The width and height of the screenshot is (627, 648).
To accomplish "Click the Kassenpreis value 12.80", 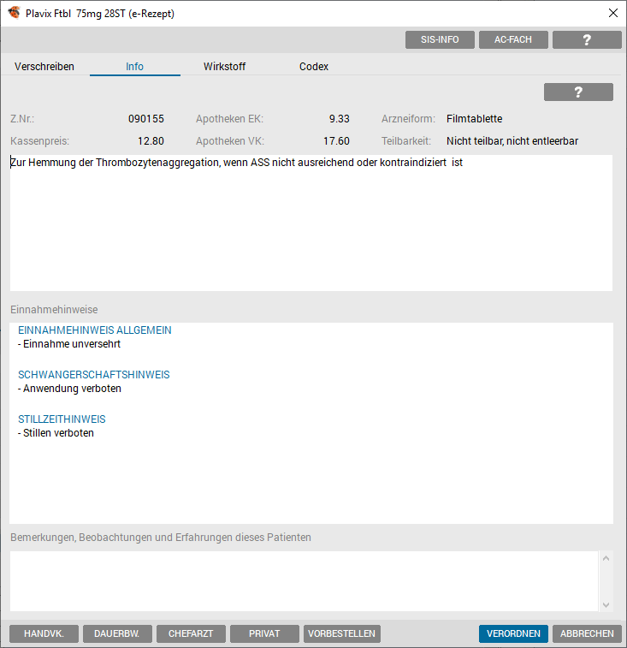I will point(151,141).
